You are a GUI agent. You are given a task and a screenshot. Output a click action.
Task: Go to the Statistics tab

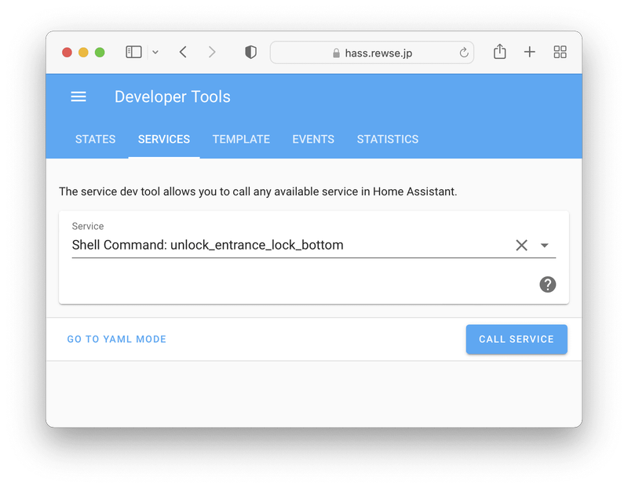tap(388, 139)
